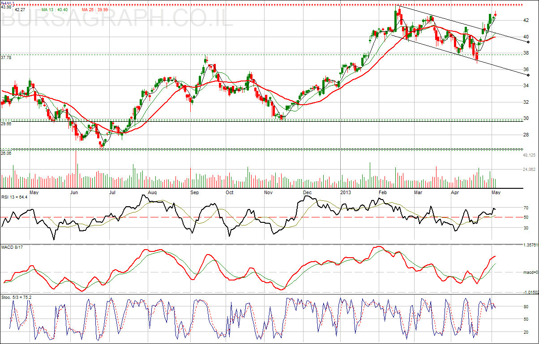The height and width of the screenshot is (344, 539).
Task: Click the Dec month label
Action: pos(307,192)
